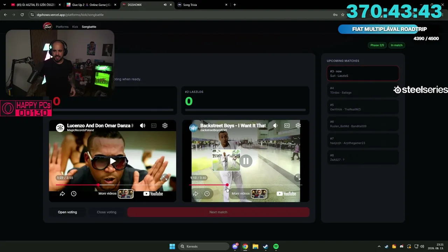Open More videos thumbnail on Lucenzo player
Image resolution: width=448 pixels, height=252 pixels.
point(126,194)
